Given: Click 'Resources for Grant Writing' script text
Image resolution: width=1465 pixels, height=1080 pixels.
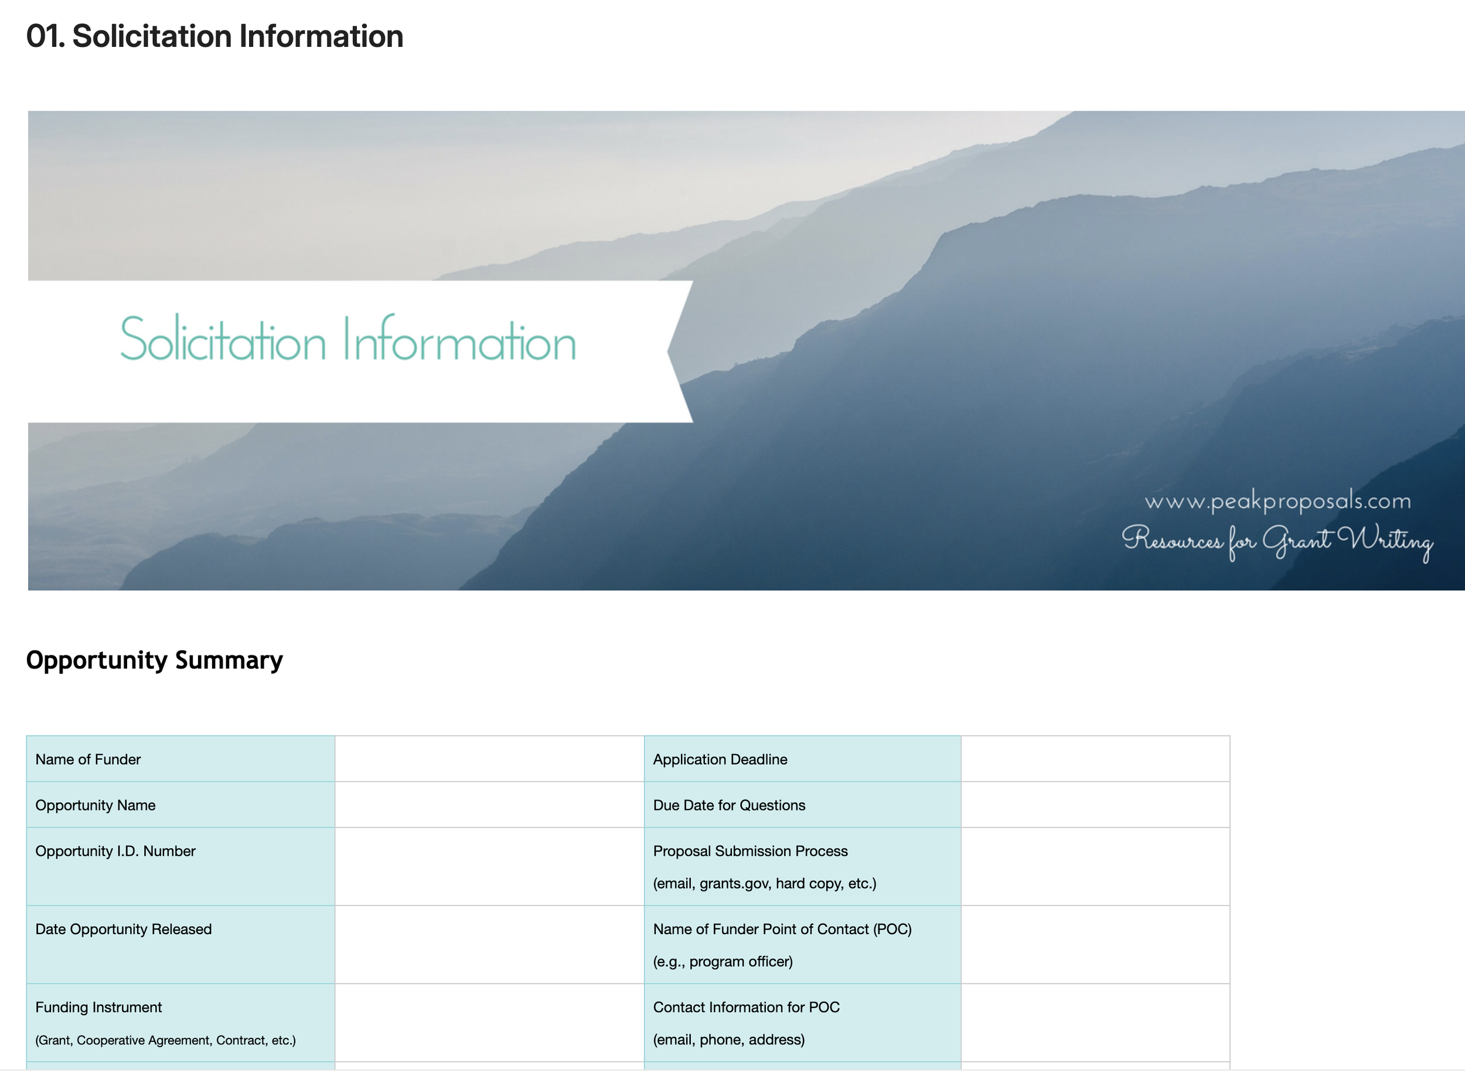Looking at the screenshot, I should (x=1277, y=541).
